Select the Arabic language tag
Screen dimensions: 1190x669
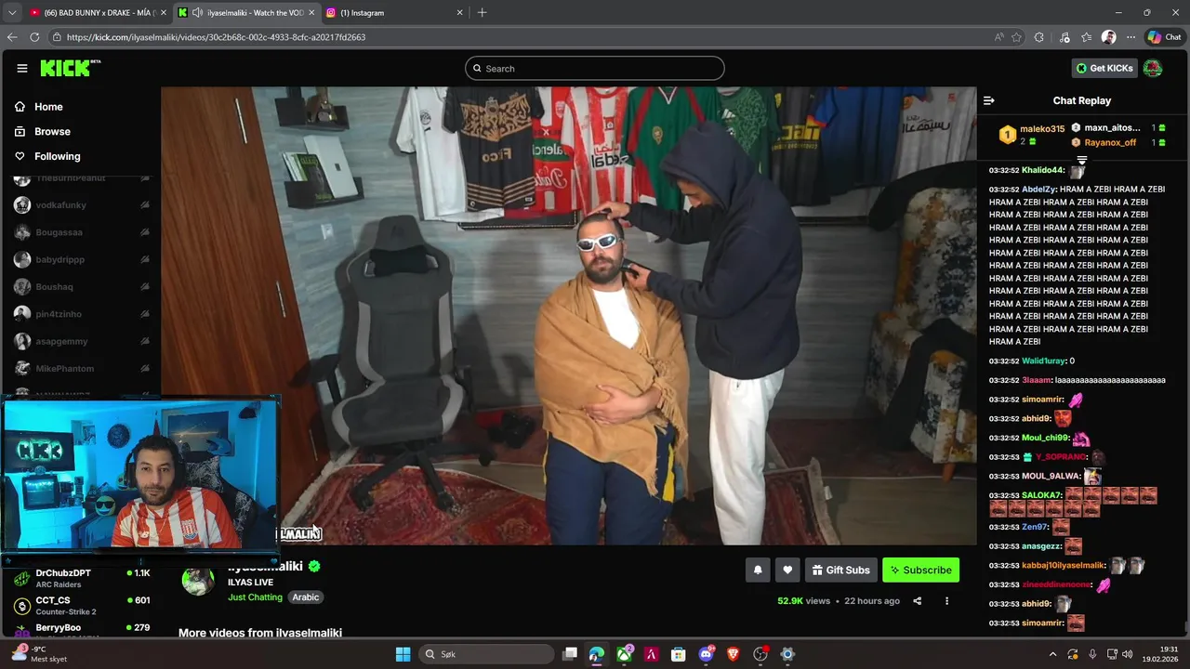click(306, 597)
